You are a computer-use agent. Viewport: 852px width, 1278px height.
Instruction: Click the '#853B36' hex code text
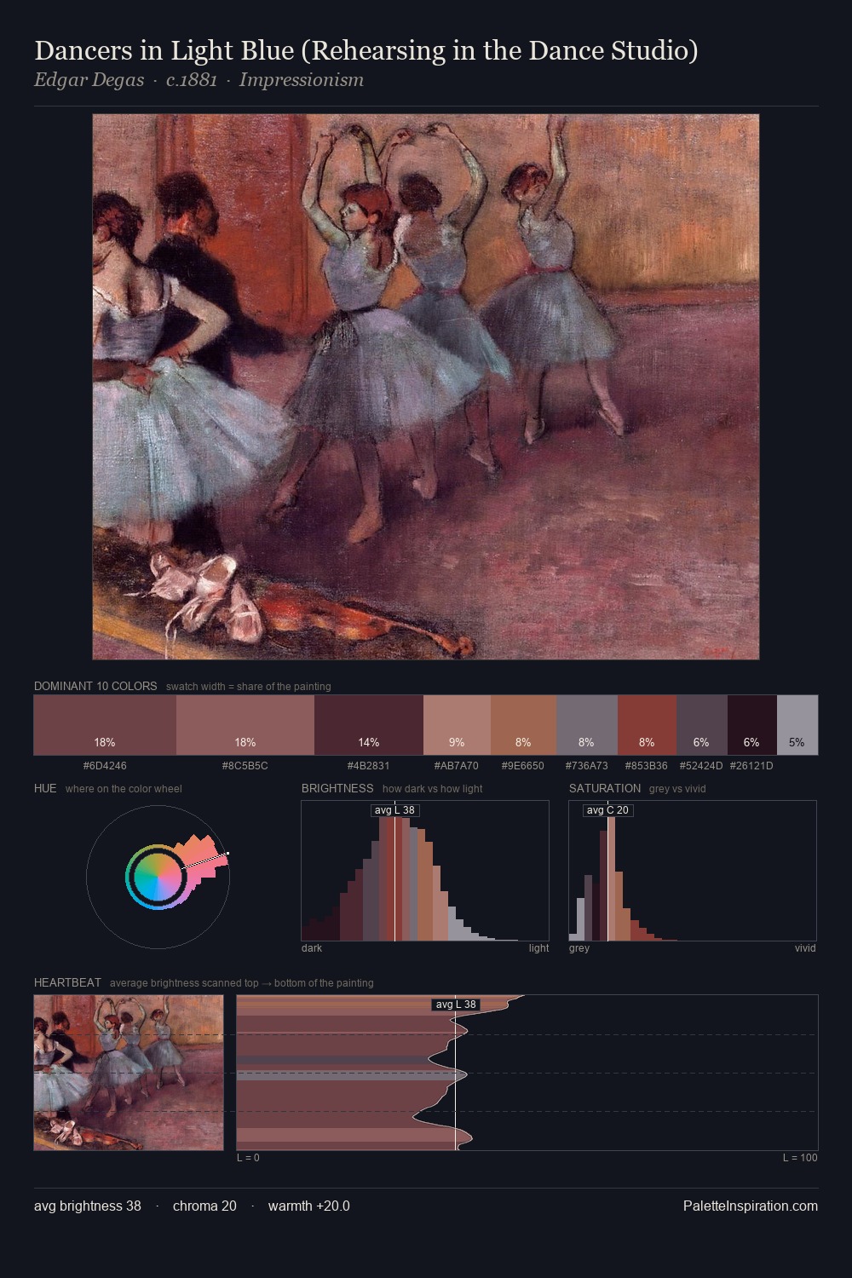tap(647, 766)
